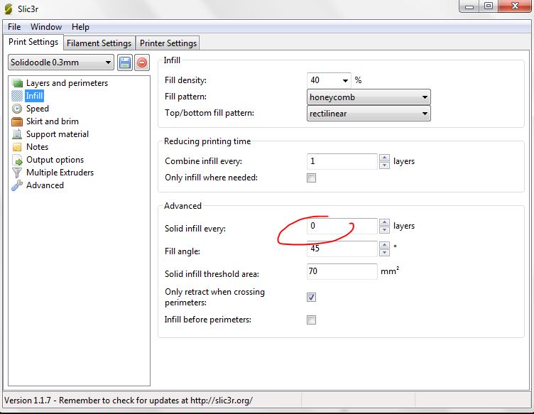This screenshot has height=414, width=534.
Task: Click the save preset floppy disk icon
Action: click(x=125, y=62)
